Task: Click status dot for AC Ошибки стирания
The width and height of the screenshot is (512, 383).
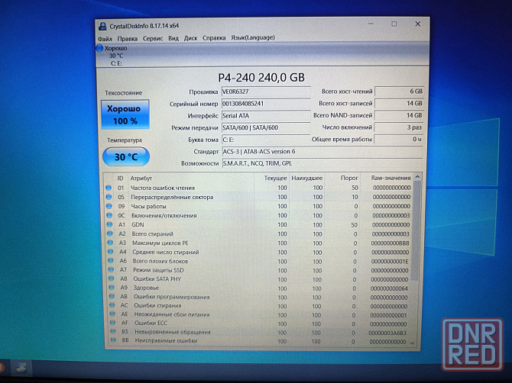Action: pos(112,305)
